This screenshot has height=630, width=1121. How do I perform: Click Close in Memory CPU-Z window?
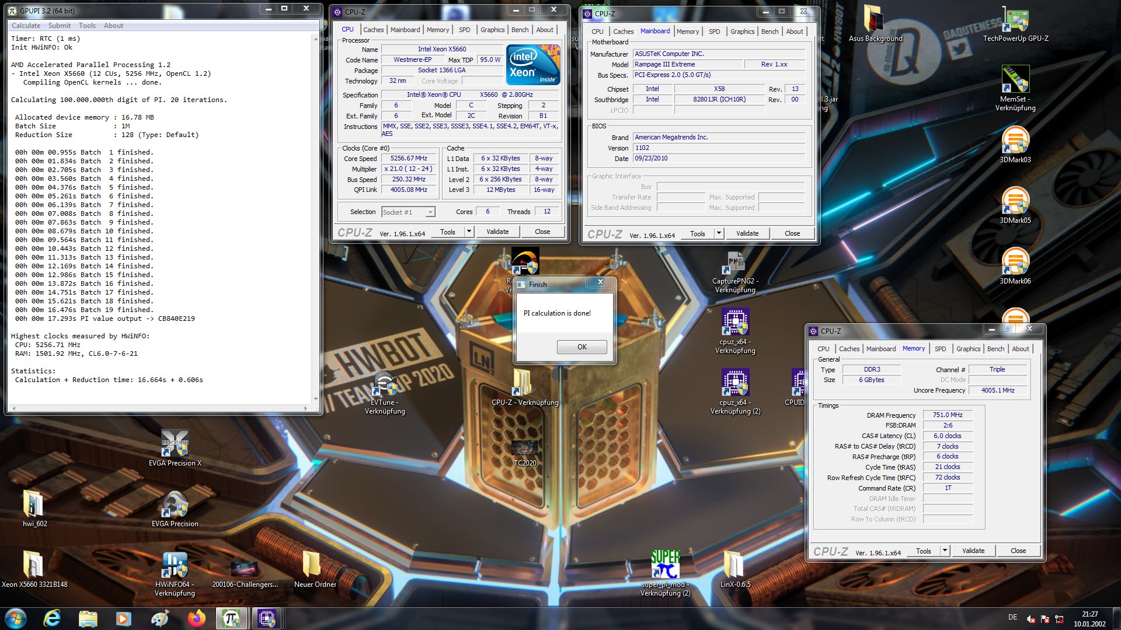tap(1018, 551)
